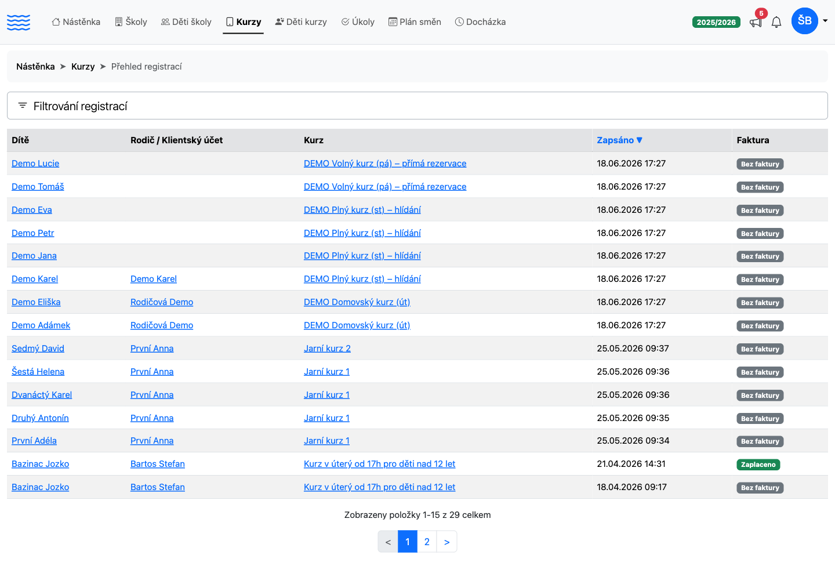
Task: Go to previous page arrow
Action: [388, 542]
